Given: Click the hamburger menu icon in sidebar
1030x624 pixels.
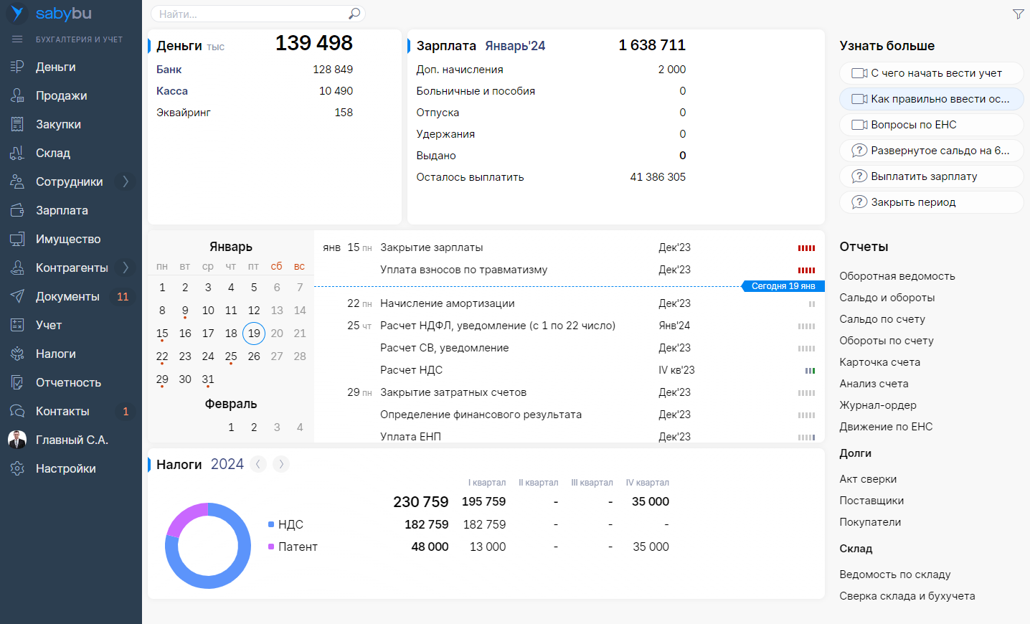Looking at the screenshot, I should (x=17, y=39).
